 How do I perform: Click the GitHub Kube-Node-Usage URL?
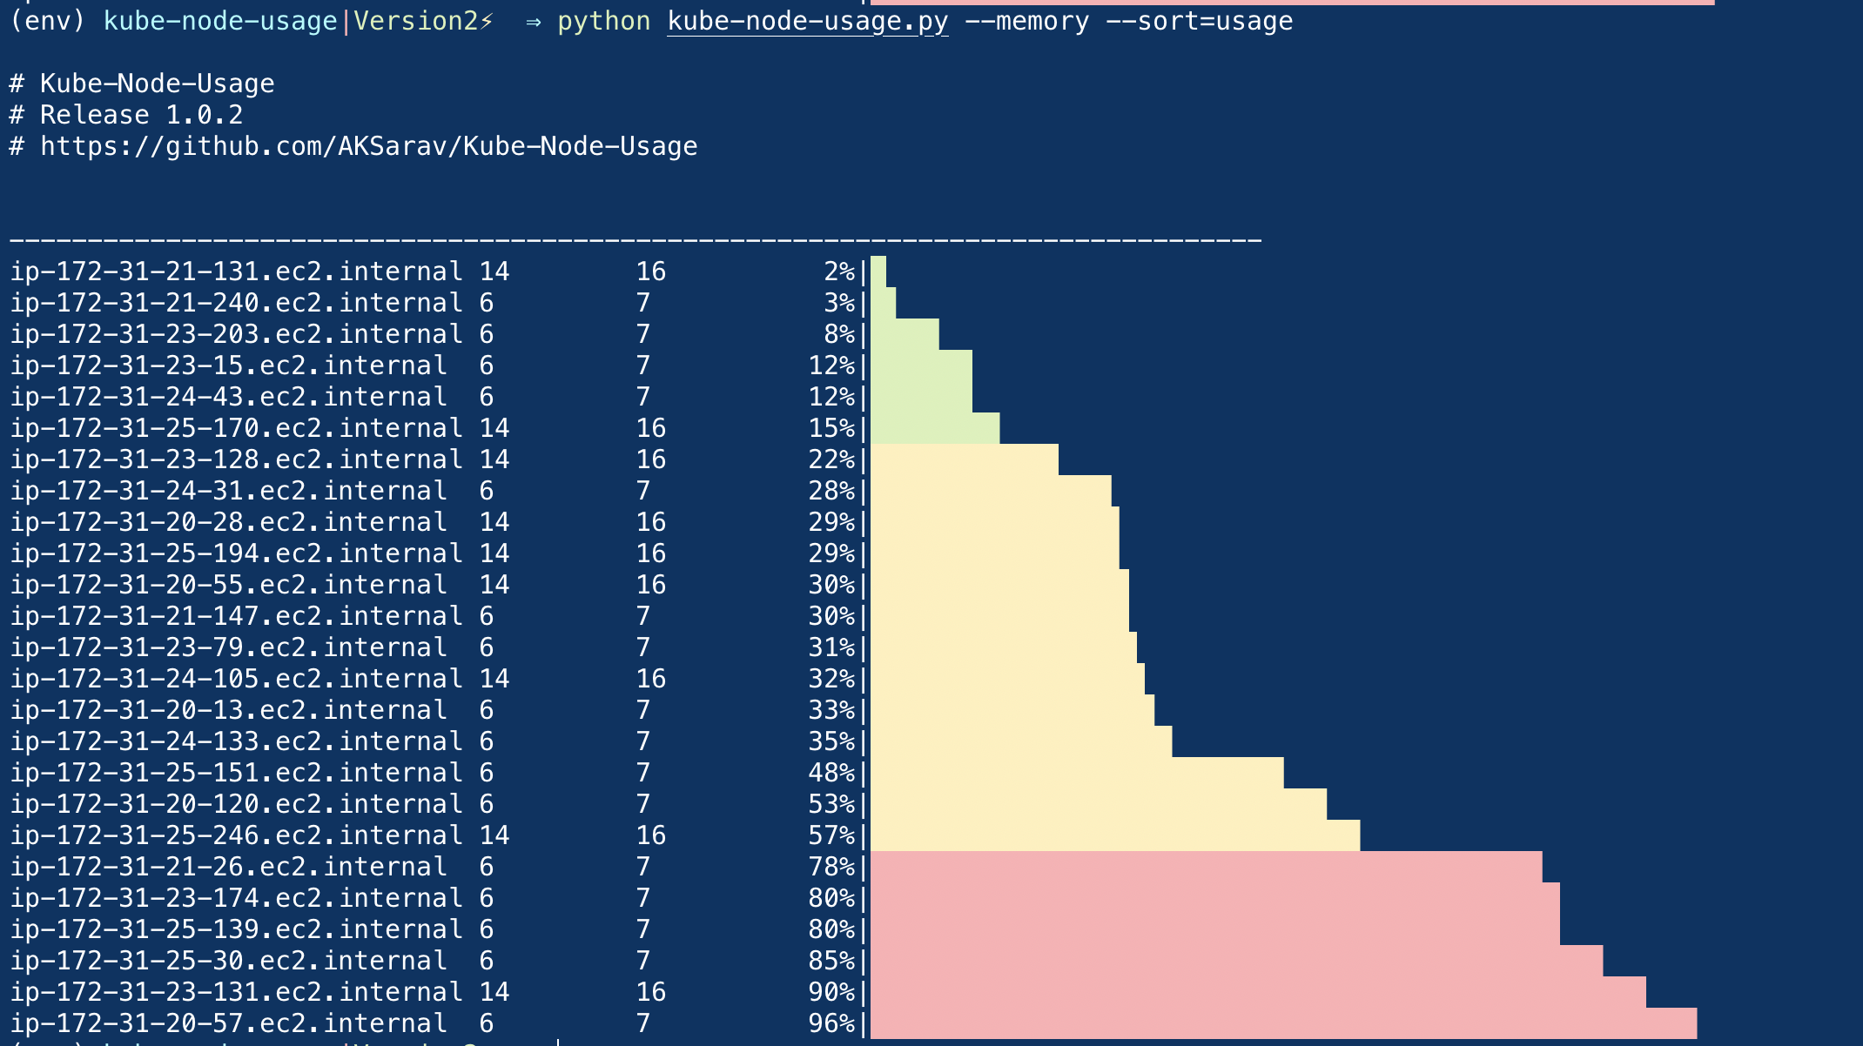tap(368, 146)
